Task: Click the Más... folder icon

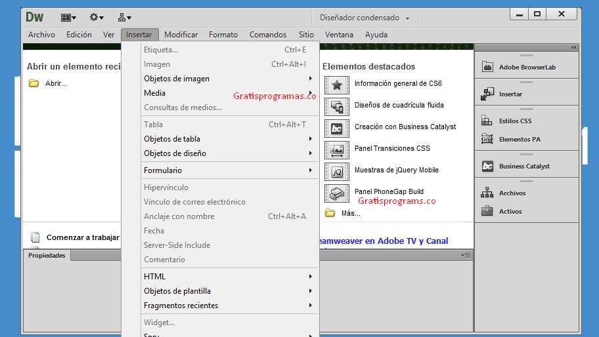Action: click(x=330, y=213)
